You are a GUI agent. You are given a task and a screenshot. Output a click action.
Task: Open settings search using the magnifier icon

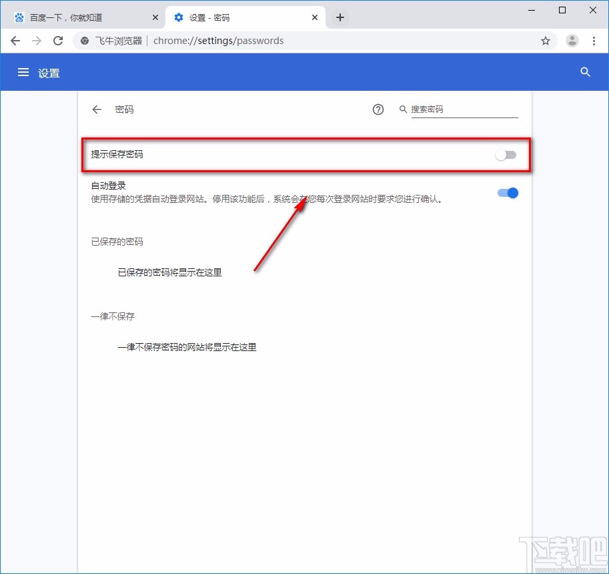pos(585,72)
